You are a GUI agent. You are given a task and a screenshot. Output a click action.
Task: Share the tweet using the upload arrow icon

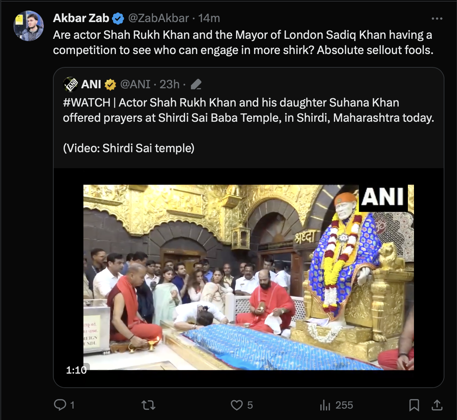pyautogui.click(x=437, y=405)
